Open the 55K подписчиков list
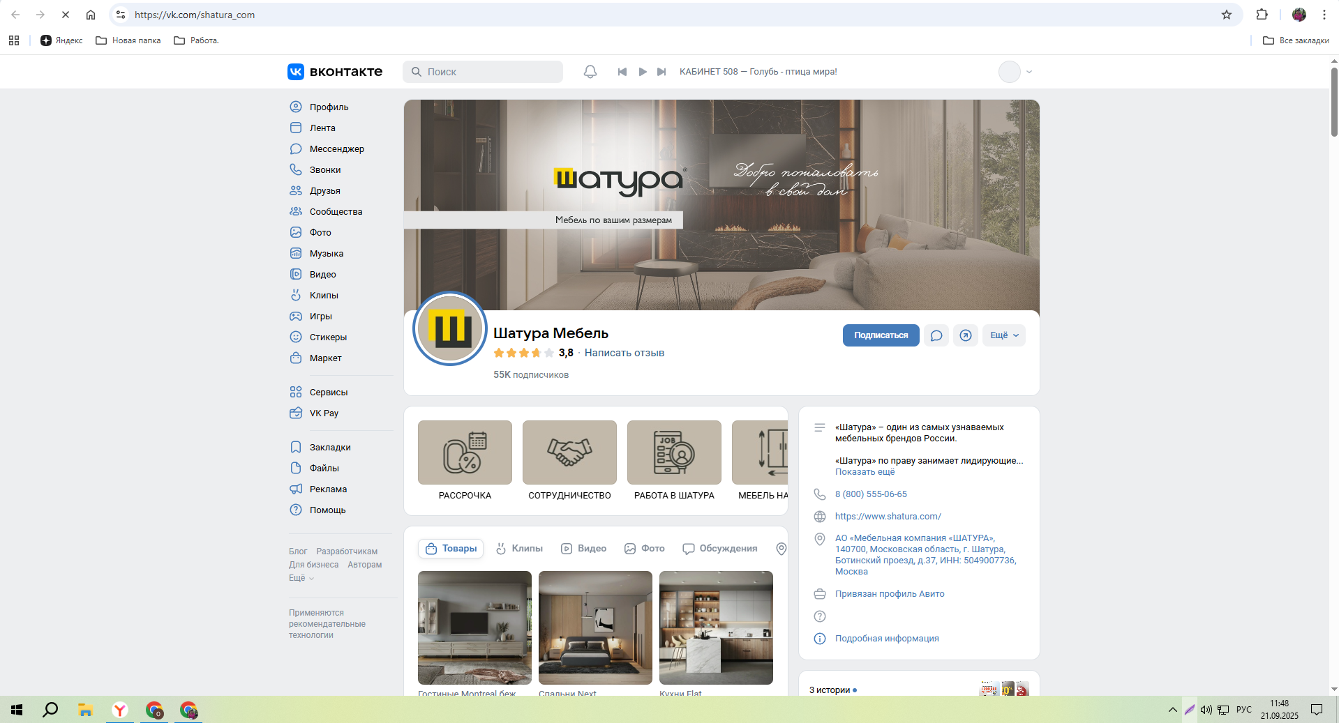This screenshot has width=1339, height=723. click(x=531, y=374)
